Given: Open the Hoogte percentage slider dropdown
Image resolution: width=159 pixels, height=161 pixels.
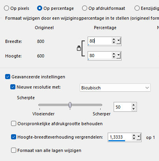Looking at the screenshot, I should click(118, 56).
